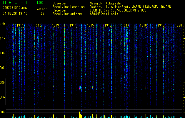Click the 1915 time marker
The width and height of the screenshot is (185, 118).
(x=90, y=25)
